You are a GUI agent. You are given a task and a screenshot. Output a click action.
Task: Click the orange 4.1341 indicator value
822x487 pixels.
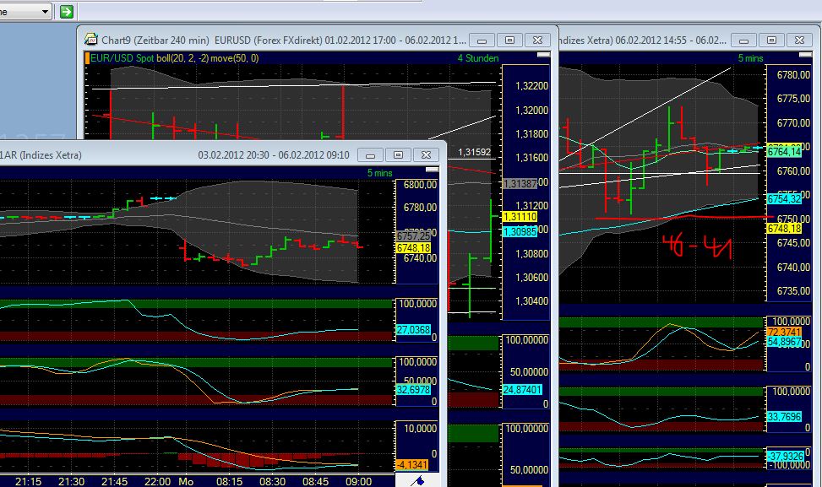point(411,464)
